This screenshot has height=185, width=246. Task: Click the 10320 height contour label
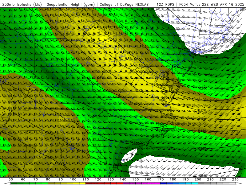click(x=201, y=110)
